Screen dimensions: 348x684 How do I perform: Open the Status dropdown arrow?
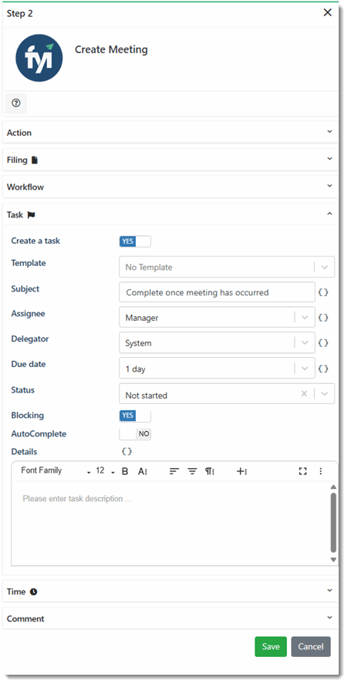[324, 393]
